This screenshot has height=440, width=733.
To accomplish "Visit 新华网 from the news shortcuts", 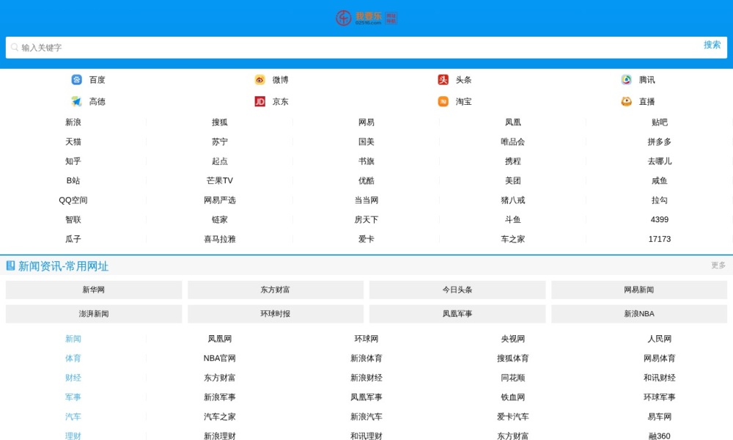I will pyautogui.click(x=94, y=290).
